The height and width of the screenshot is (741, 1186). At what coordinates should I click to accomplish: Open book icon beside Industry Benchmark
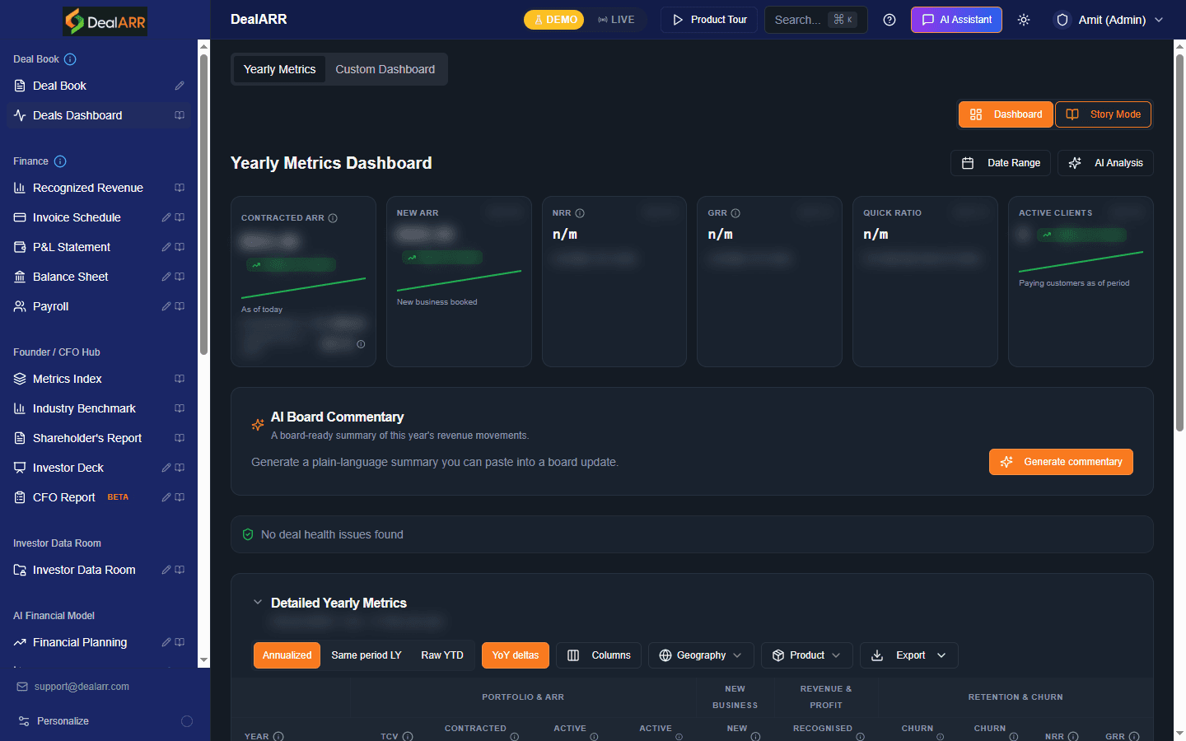pyautogui.click(x=180, y=408)
